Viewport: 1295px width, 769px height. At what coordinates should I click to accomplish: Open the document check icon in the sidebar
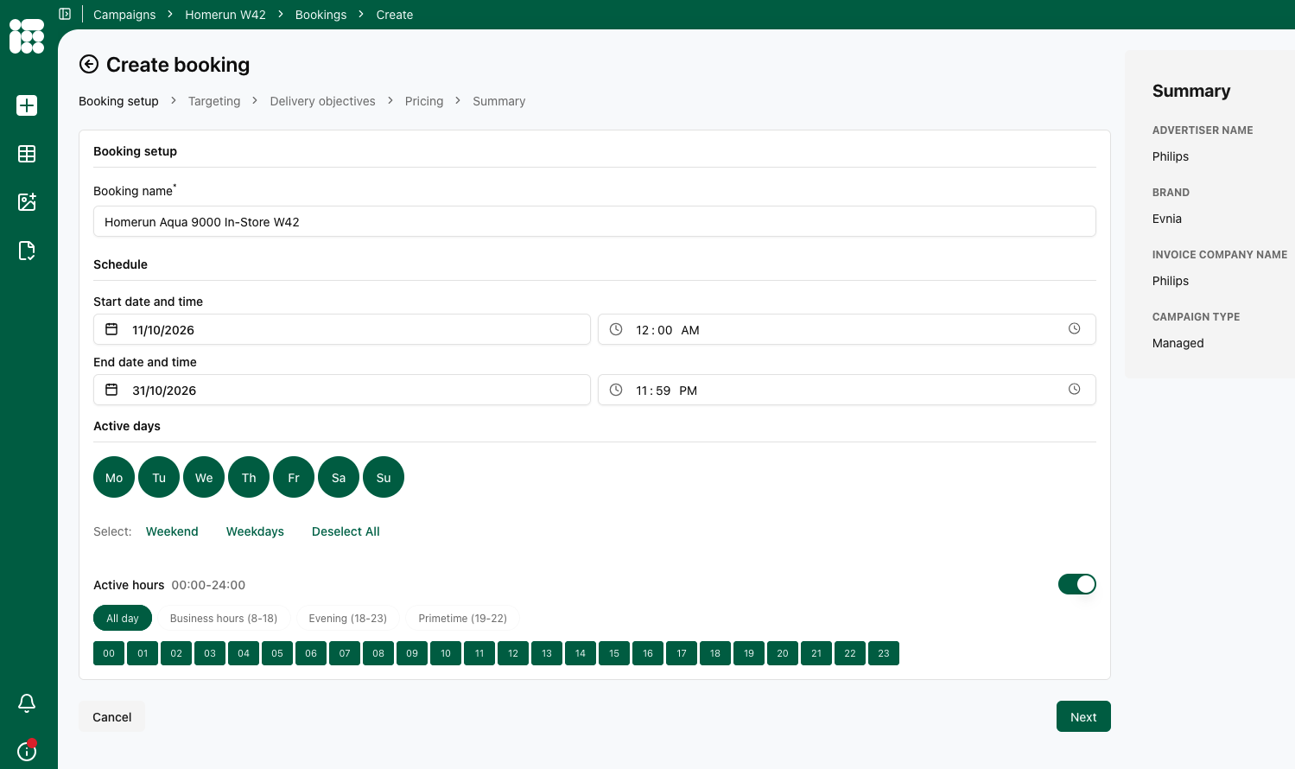click(27, 251)
